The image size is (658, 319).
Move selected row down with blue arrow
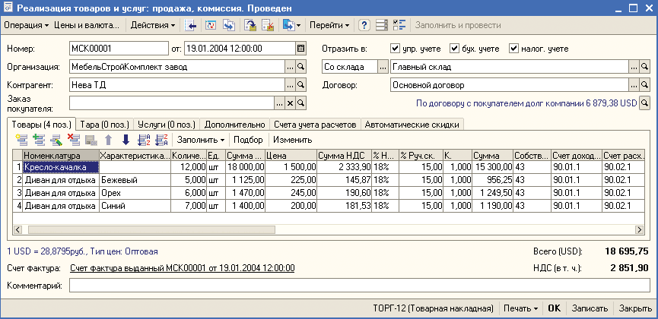pyautogui.click(x=126, y=140)
